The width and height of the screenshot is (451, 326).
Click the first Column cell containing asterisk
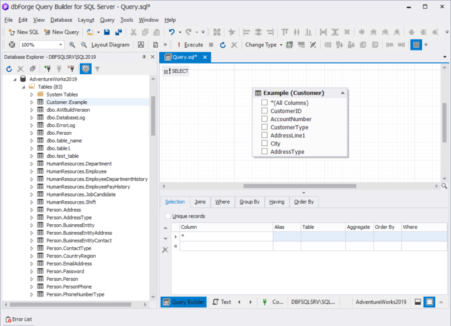[225, 236]
